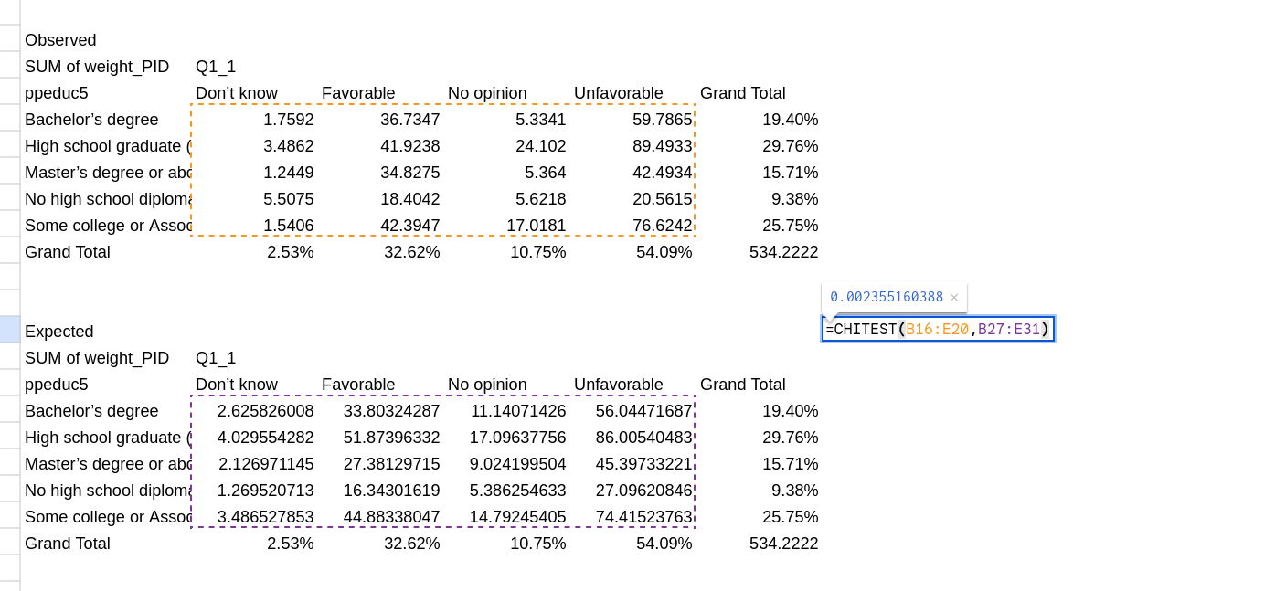Click the expected value 2.625826008
Viewport: 1275px width, 591px height.
tap(265, 411)
